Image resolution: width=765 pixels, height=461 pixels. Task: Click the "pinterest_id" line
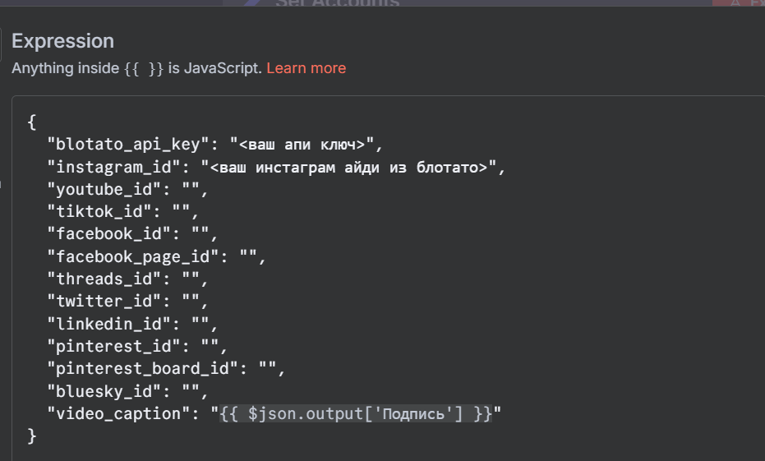pos(137,346)
